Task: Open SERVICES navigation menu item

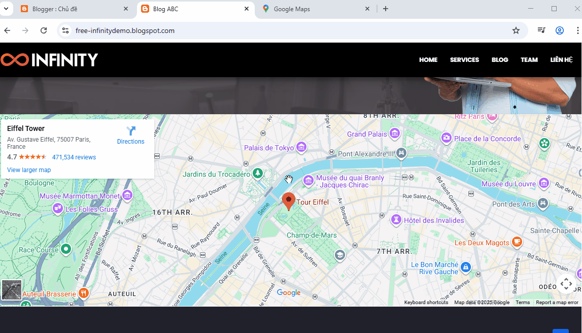Action: click(464, 60)
